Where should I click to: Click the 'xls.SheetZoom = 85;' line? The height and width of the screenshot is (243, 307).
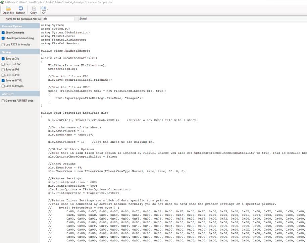tap(65, 168)
